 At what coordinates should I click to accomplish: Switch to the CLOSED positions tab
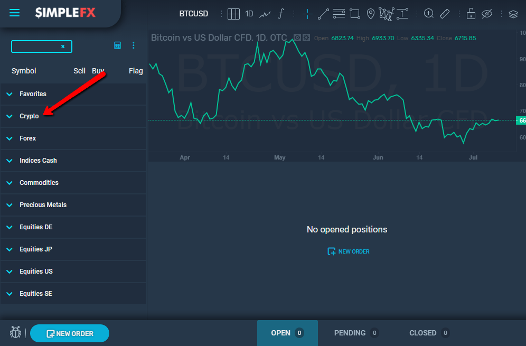coord(429,333)
